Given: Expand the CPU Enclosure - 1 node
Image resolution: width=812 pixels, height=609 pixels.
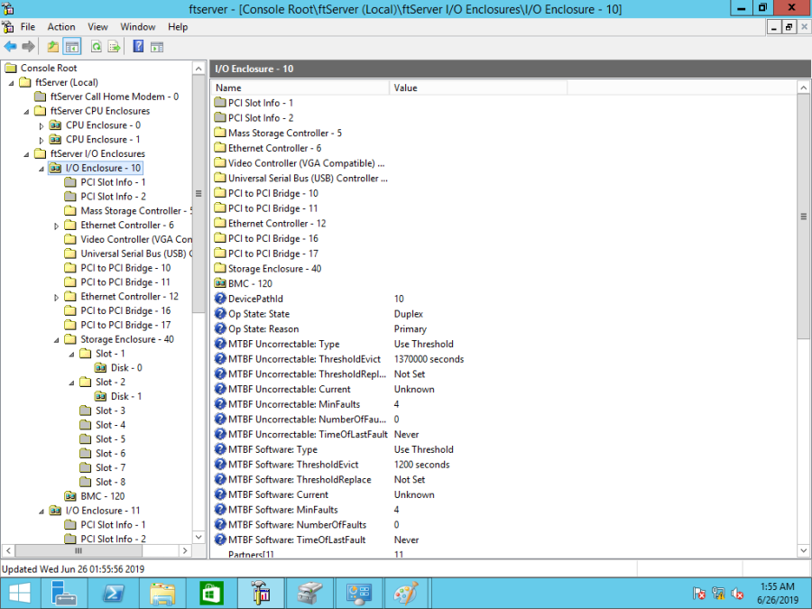Looking at the screenshot, I should tap(42, 140).
